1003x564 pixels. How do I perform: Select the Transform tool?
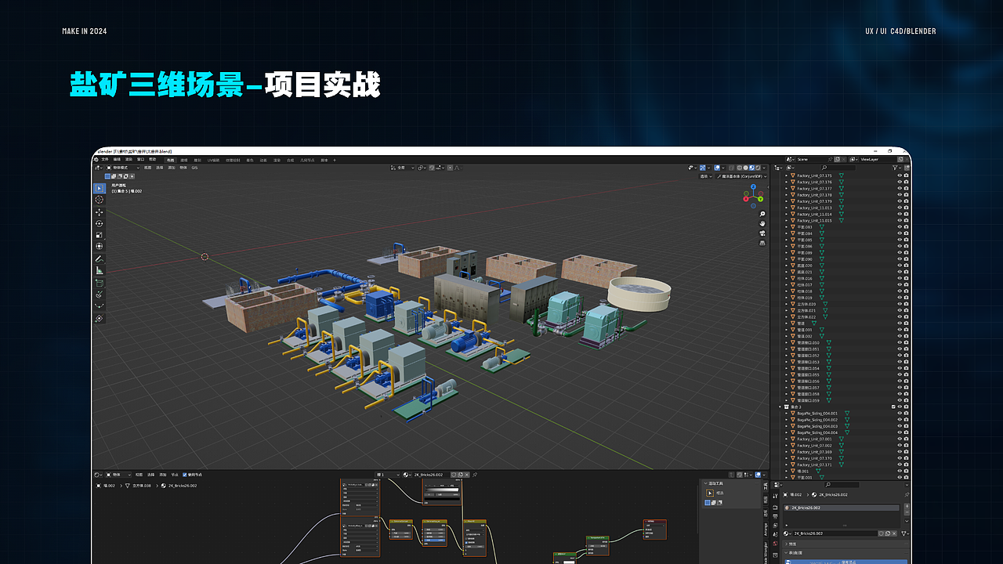pos(100,246)
